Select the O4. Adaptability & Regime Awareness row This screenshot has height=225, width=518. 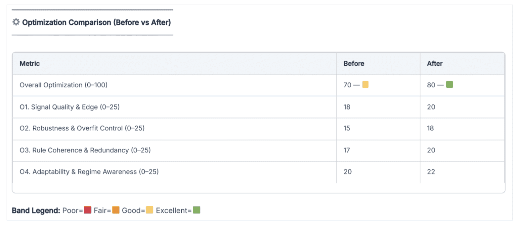89,172
